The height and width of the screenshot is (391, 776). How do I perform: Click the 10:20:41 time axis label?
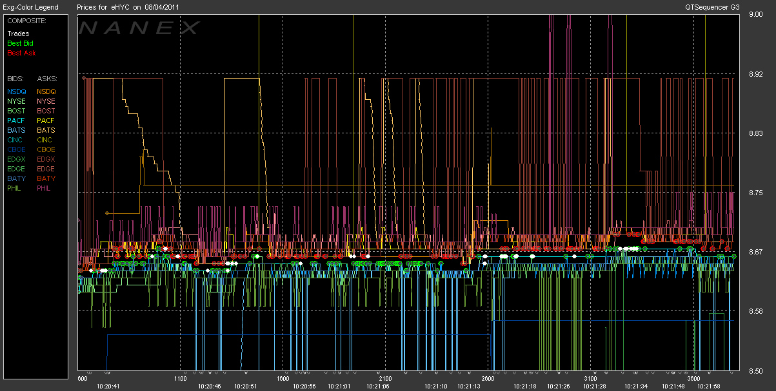click(x=108, y=386)
